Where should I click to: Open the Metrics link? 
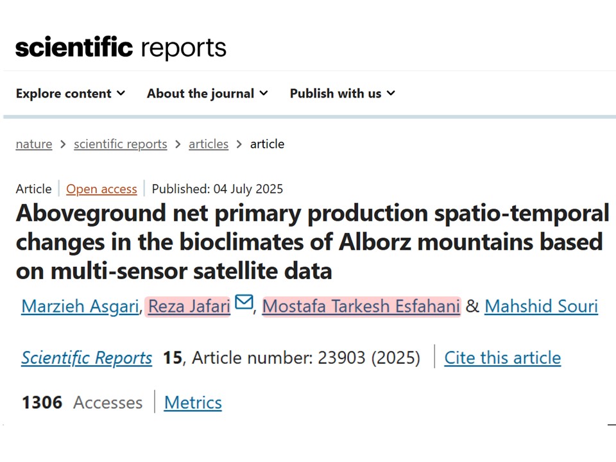point(193,403)
